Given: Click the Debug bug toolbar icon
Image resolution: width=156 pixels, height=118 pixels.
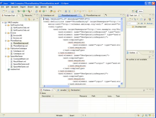Looking at the screenshot, I should click(x=19, y=11).
